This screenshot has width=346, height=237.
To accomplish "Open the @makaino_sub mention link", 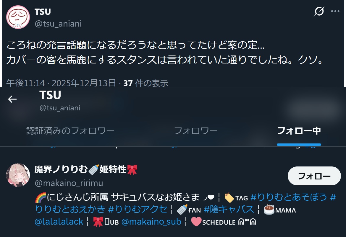I will [x=151, y=222].
